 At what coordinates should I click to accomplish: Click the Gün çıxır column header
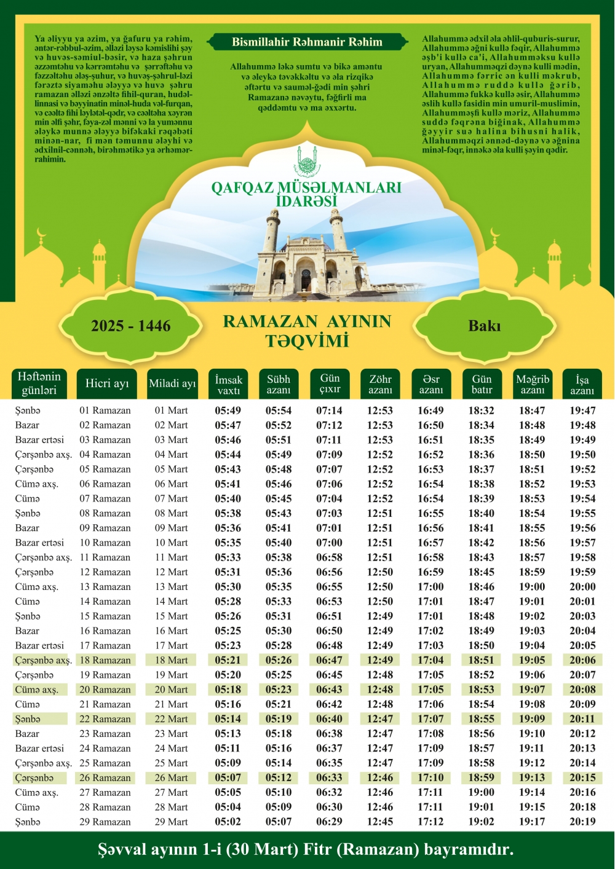coord(330,383)
